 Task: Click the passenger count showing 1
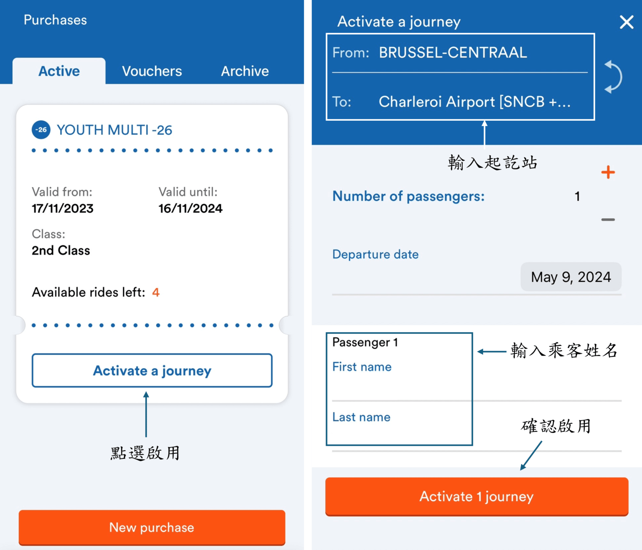[x=577, y=196]
